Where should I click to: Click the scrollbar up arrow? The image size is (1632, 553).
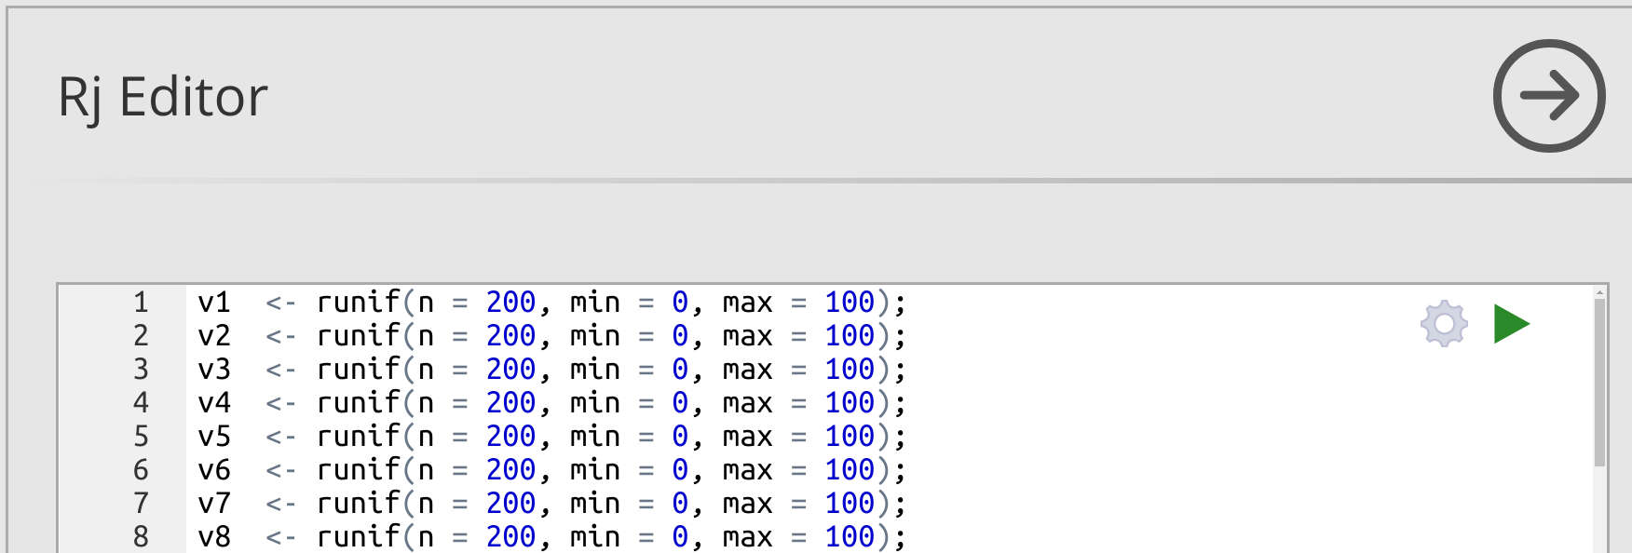click(1599, 293)
